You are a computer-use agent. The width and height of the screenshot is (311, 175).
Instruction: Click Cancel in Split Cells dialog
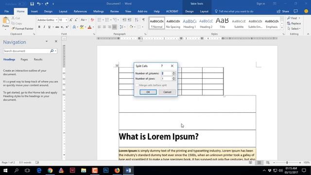tap(167, 92)
